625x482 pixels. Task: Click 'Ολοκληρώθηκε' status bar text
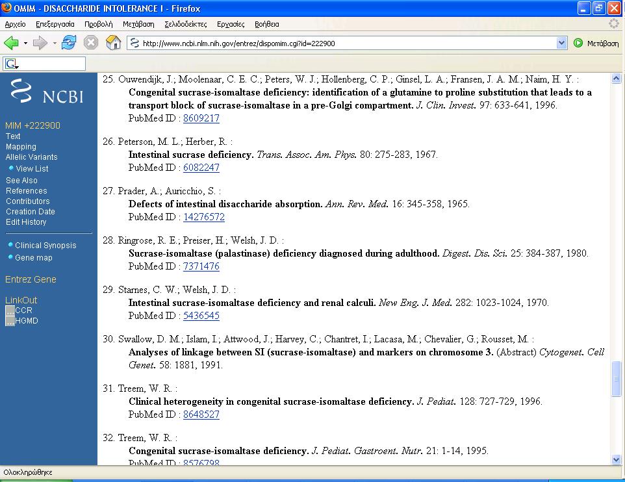tap(28, 472)
